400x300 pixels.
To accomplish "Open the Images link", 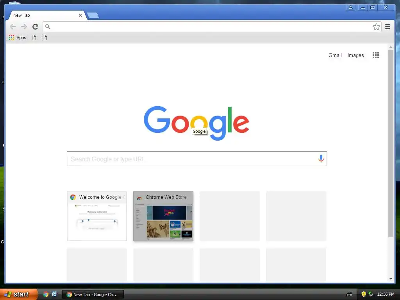I will tap(355, 55).
